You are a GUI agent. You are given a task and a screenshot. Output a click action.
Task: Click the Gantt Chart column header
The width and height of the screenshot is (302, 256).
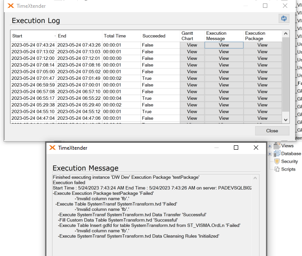192,36
